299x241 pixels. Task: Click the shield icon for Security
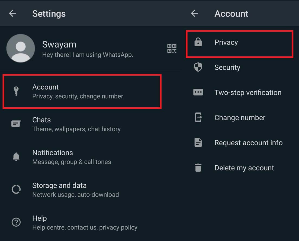[x=198, y=67]
